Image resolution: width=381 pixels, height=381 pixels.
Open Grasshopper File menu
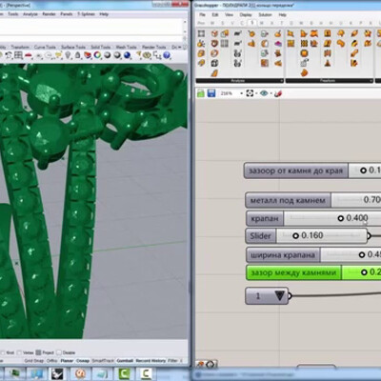pyautogui.click(x=202, y=15)
